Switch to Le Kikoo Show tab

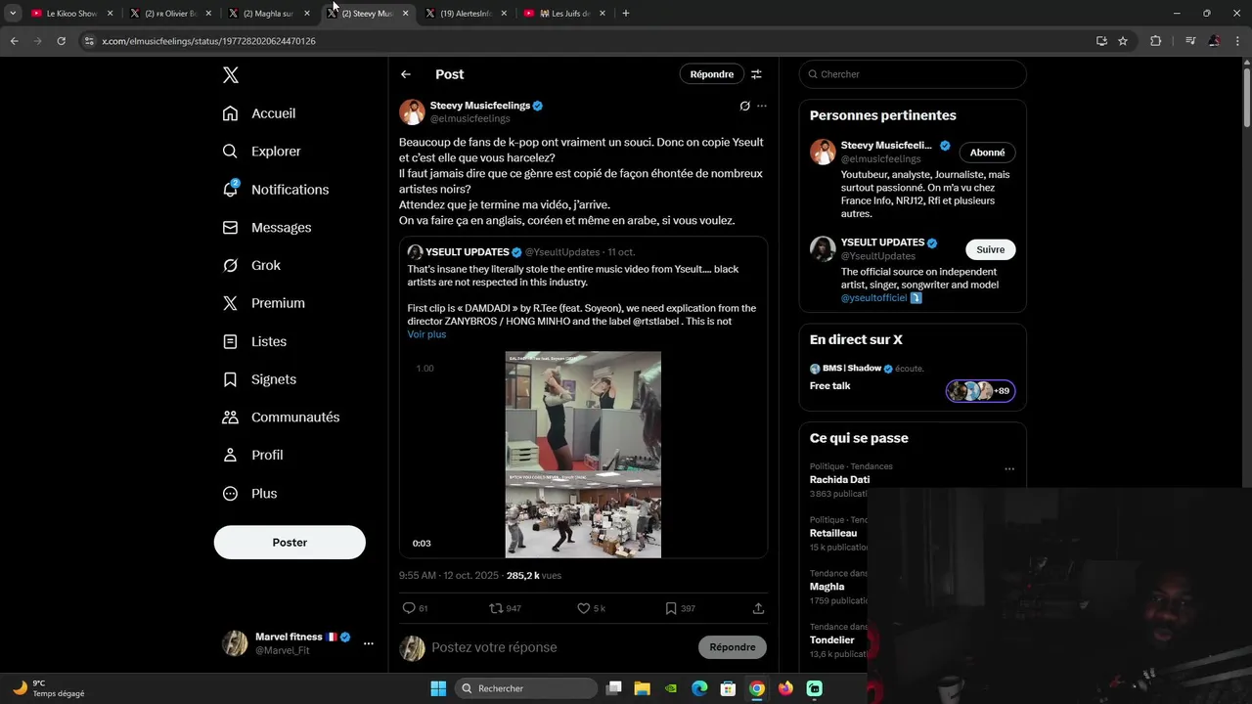[x=70, y=14]
